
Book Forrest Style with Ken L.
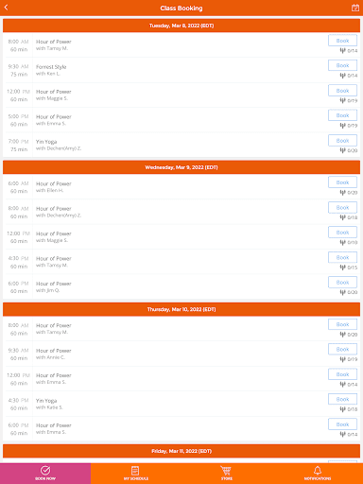click(x=342, y=65)
